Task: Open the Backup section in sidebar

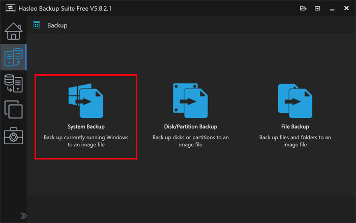Action: click(13, 57)
